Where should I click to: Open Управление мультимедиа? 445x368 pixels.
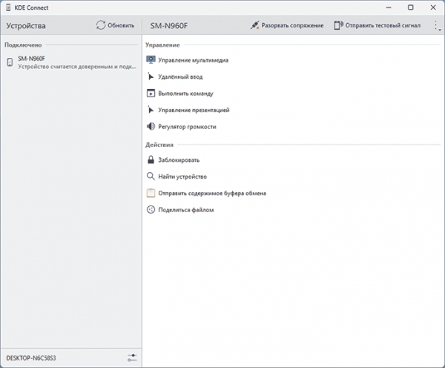point(194,60)
